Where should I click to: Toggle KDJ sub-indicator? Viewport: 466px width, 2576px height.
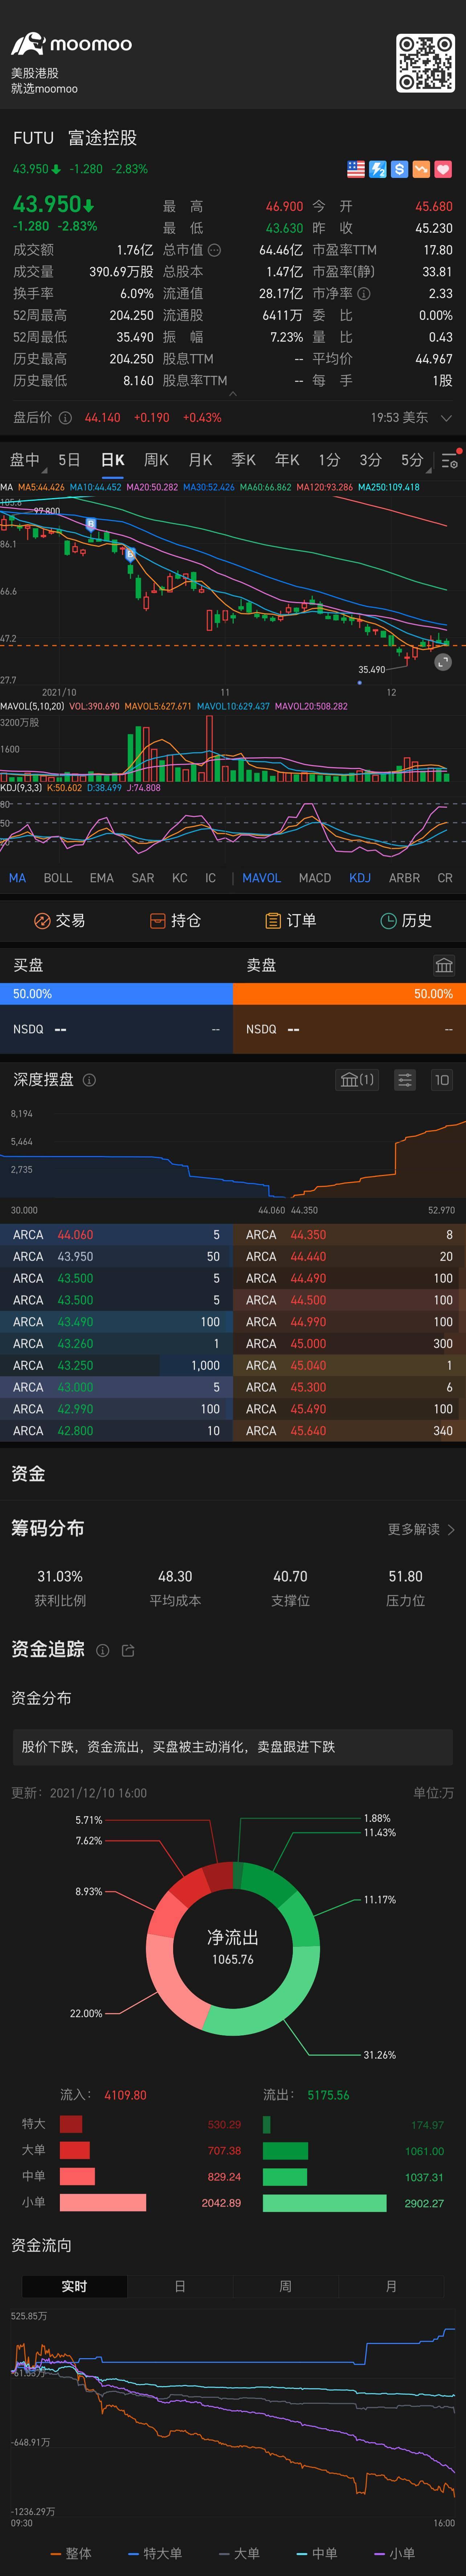click(360, 878)
